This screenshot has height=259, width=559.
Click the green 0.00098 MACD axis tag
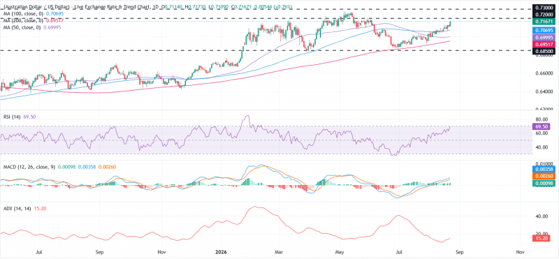545,183
